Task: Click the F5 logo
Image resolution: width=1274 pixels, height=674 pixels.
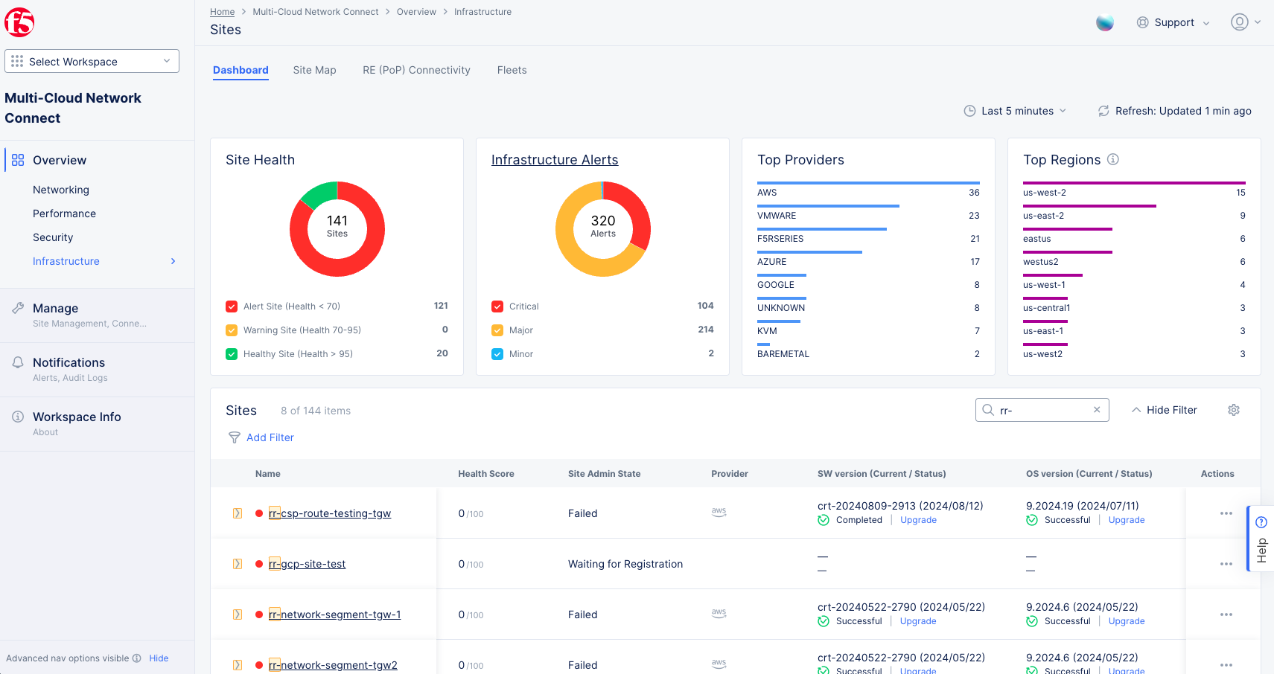Action: 19,22
